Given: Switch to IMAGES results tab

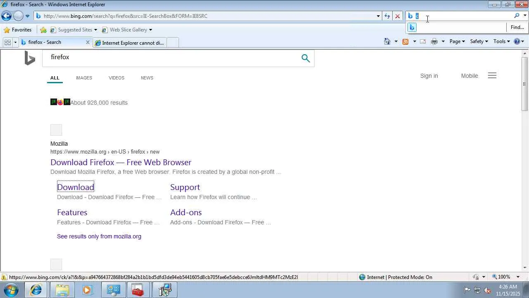Looking at the screenshot, I should coord(84,78).
